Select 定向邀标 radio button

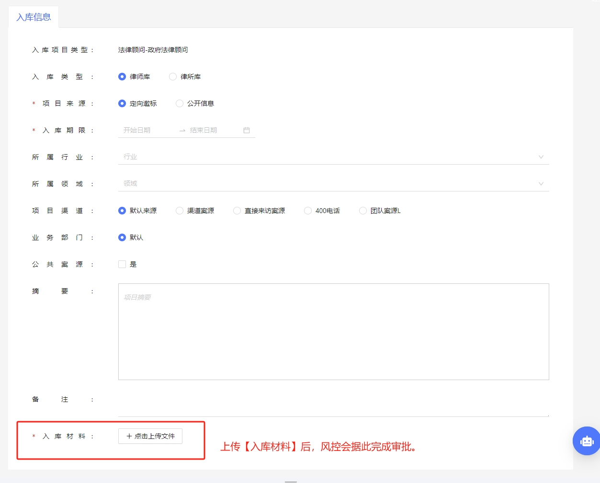[122, 103]
